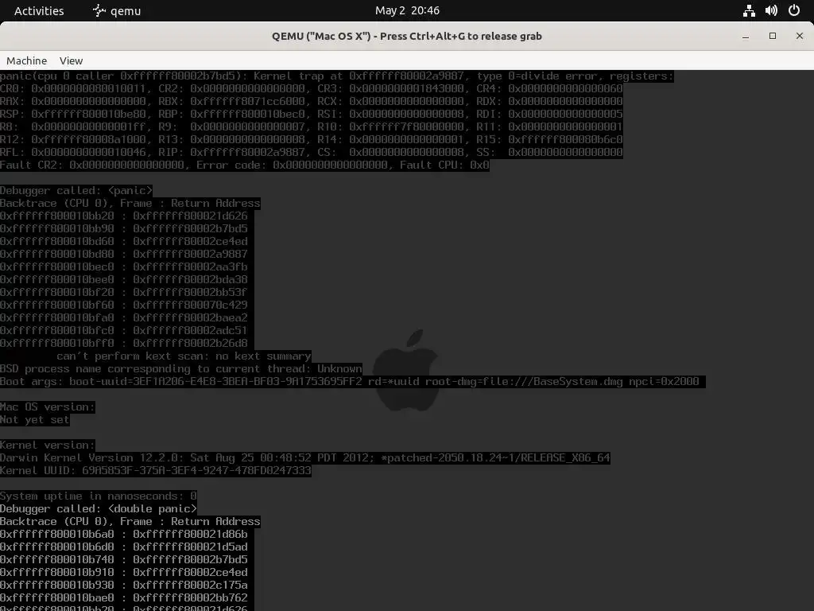The width and height of the screenshot is (814, 611).
Task: Click the 'Debugger called: <double panic>' line
Action: (x=99, y=508)
